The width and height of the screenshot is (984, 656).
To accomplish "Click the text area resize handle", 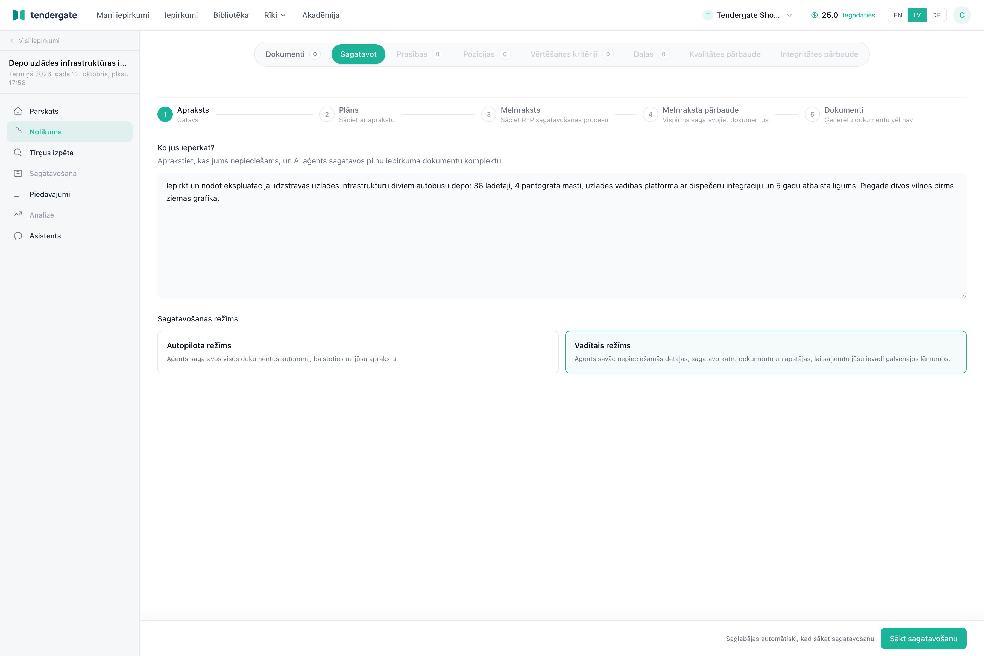I will pyautogui.click(x=963, y=295).
